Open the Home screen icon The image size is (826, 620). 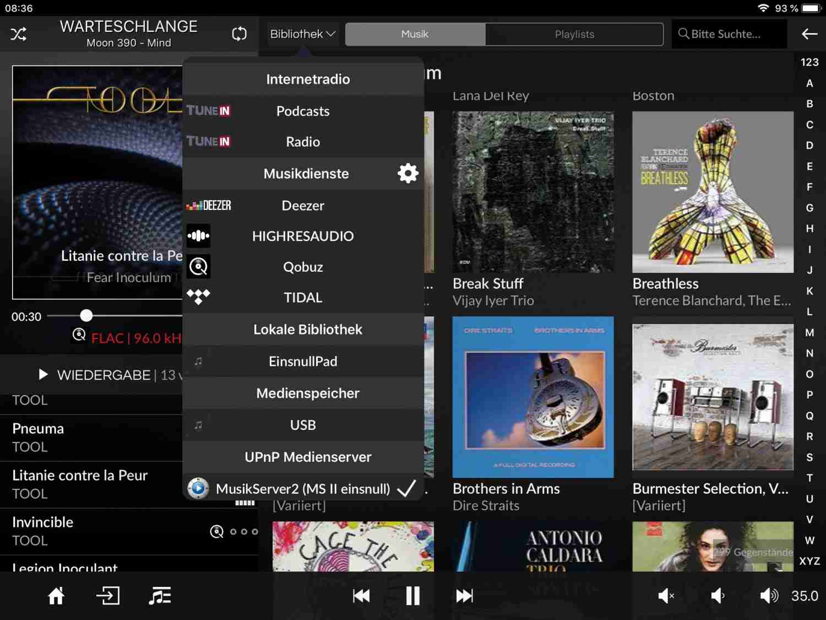click(x=56, y=596)
